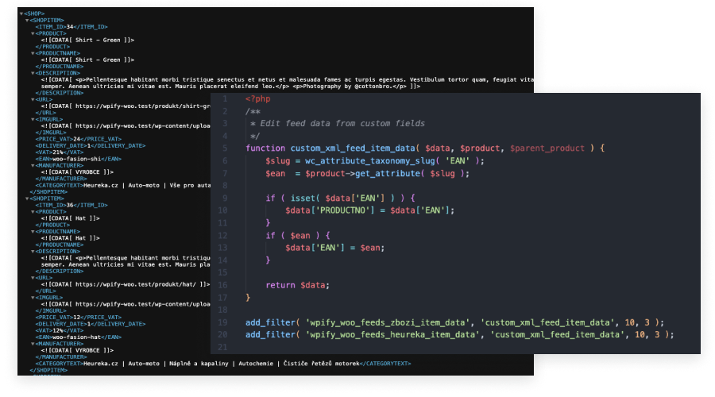Collapse the root SHOP node
Screen dimensions: 715x397
click(21, 13)
